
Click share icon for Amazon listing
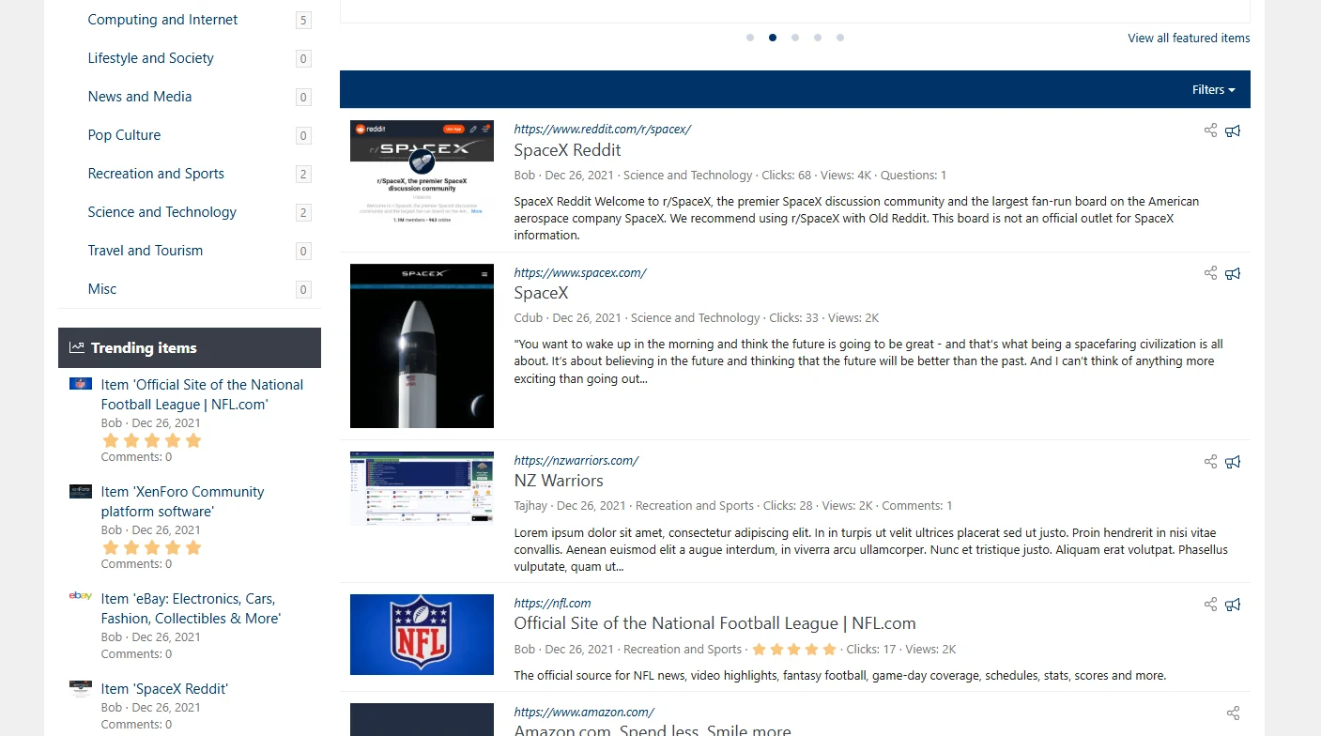pyautogui.click(x=1233, y=713)
